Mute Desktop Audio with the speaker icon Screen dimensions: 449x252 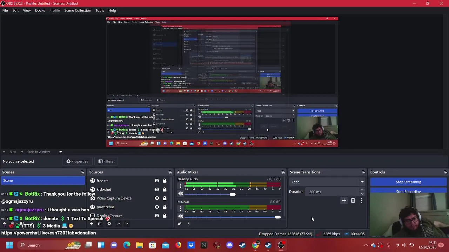[x=181, y=194]
